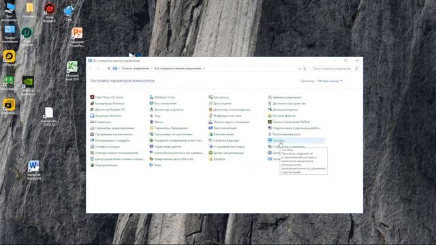The image size is (436, 245).
Task: Open Windows To Go item
Action: point(162,97)
